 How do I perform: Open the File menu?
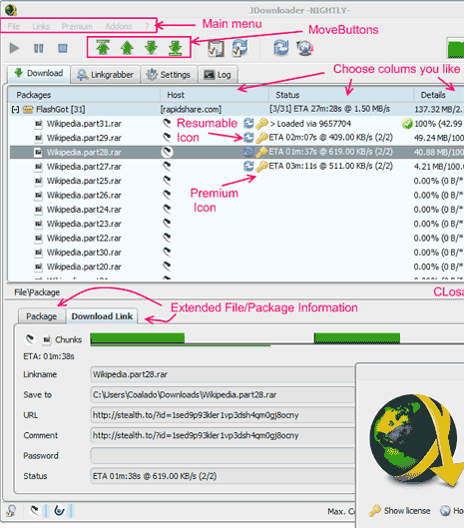(13, 26)
